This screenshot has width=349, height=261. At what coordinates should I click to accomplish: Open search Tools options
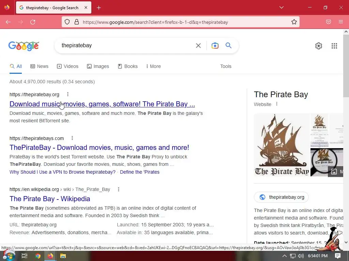coord(226,66)
